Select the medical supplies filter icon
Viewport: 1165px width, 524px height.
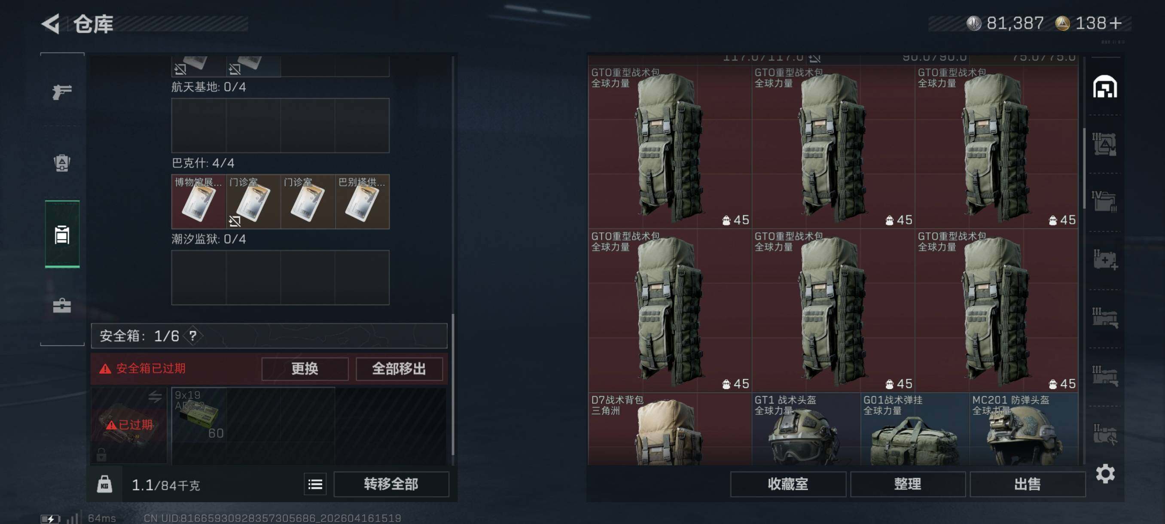[1105, 259]
